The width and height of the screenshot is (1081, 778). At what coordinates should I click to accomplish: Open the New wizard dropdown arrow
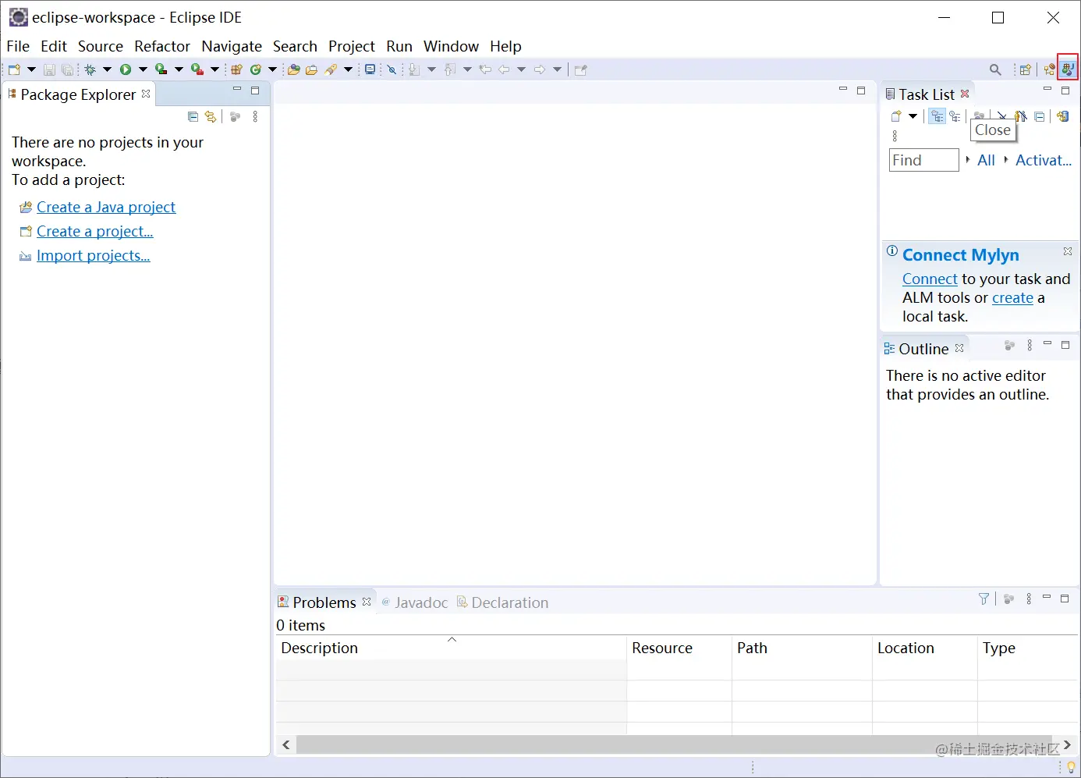click(31, 69)
